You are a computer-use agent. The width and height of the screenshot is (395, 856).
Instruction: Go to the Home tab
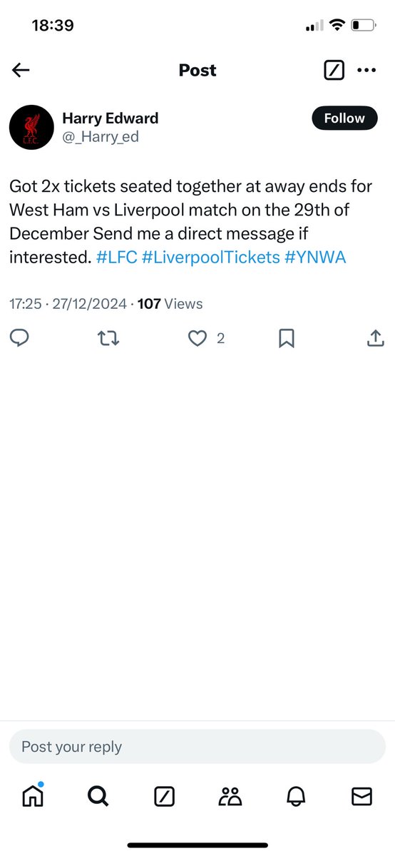pos(33,796)
